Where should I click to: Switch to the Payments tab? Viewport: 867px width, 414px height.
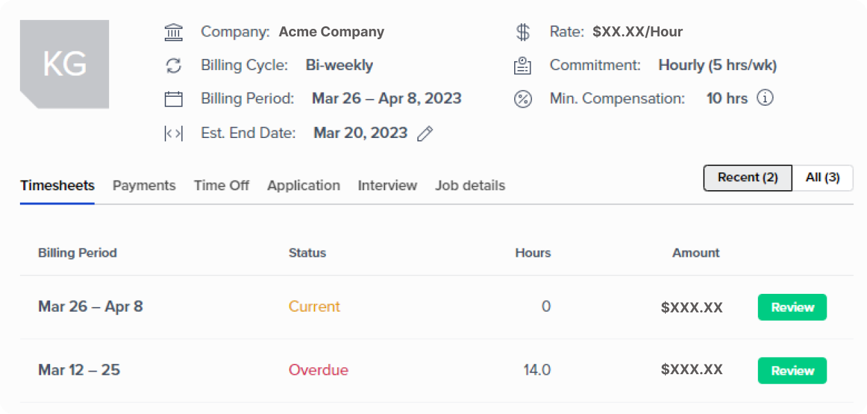coord(144,185)
